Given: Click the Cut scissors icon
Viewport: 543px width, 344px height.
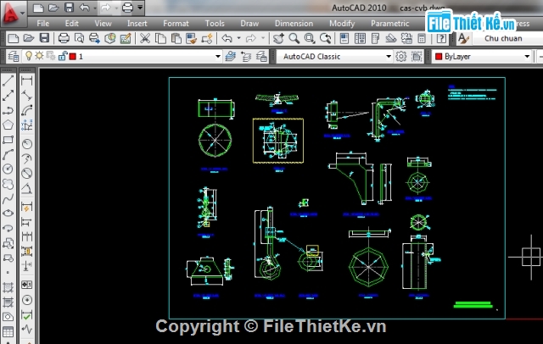Looking at the screenshot, I should [145, 38].
